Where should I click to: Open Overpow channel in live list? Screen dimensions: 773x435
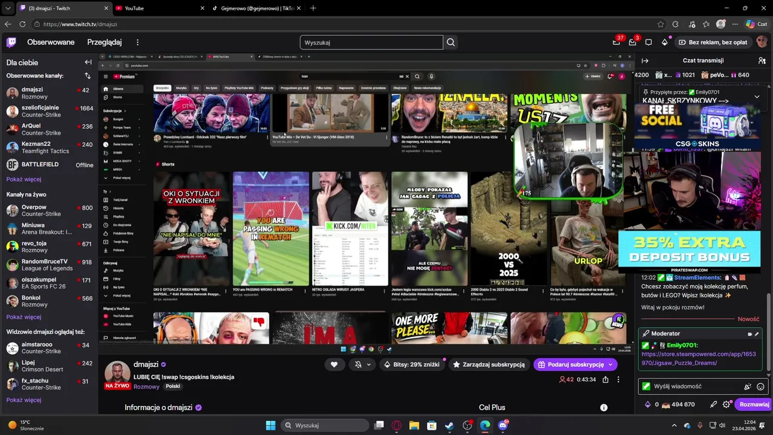tap(49, 210)
